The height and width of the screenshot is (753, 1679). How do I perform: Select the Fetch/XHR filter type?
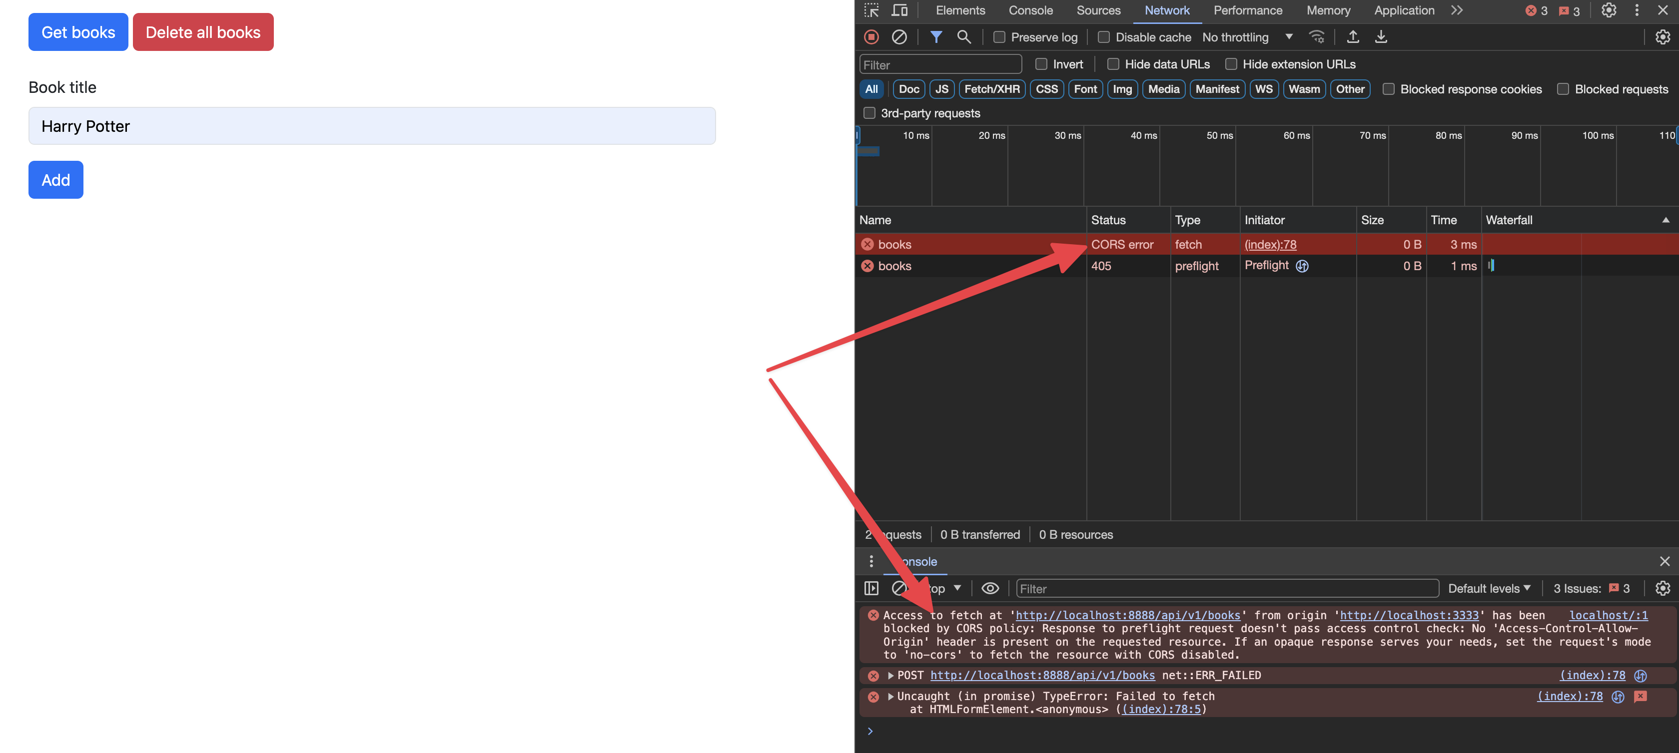point(991,89)
